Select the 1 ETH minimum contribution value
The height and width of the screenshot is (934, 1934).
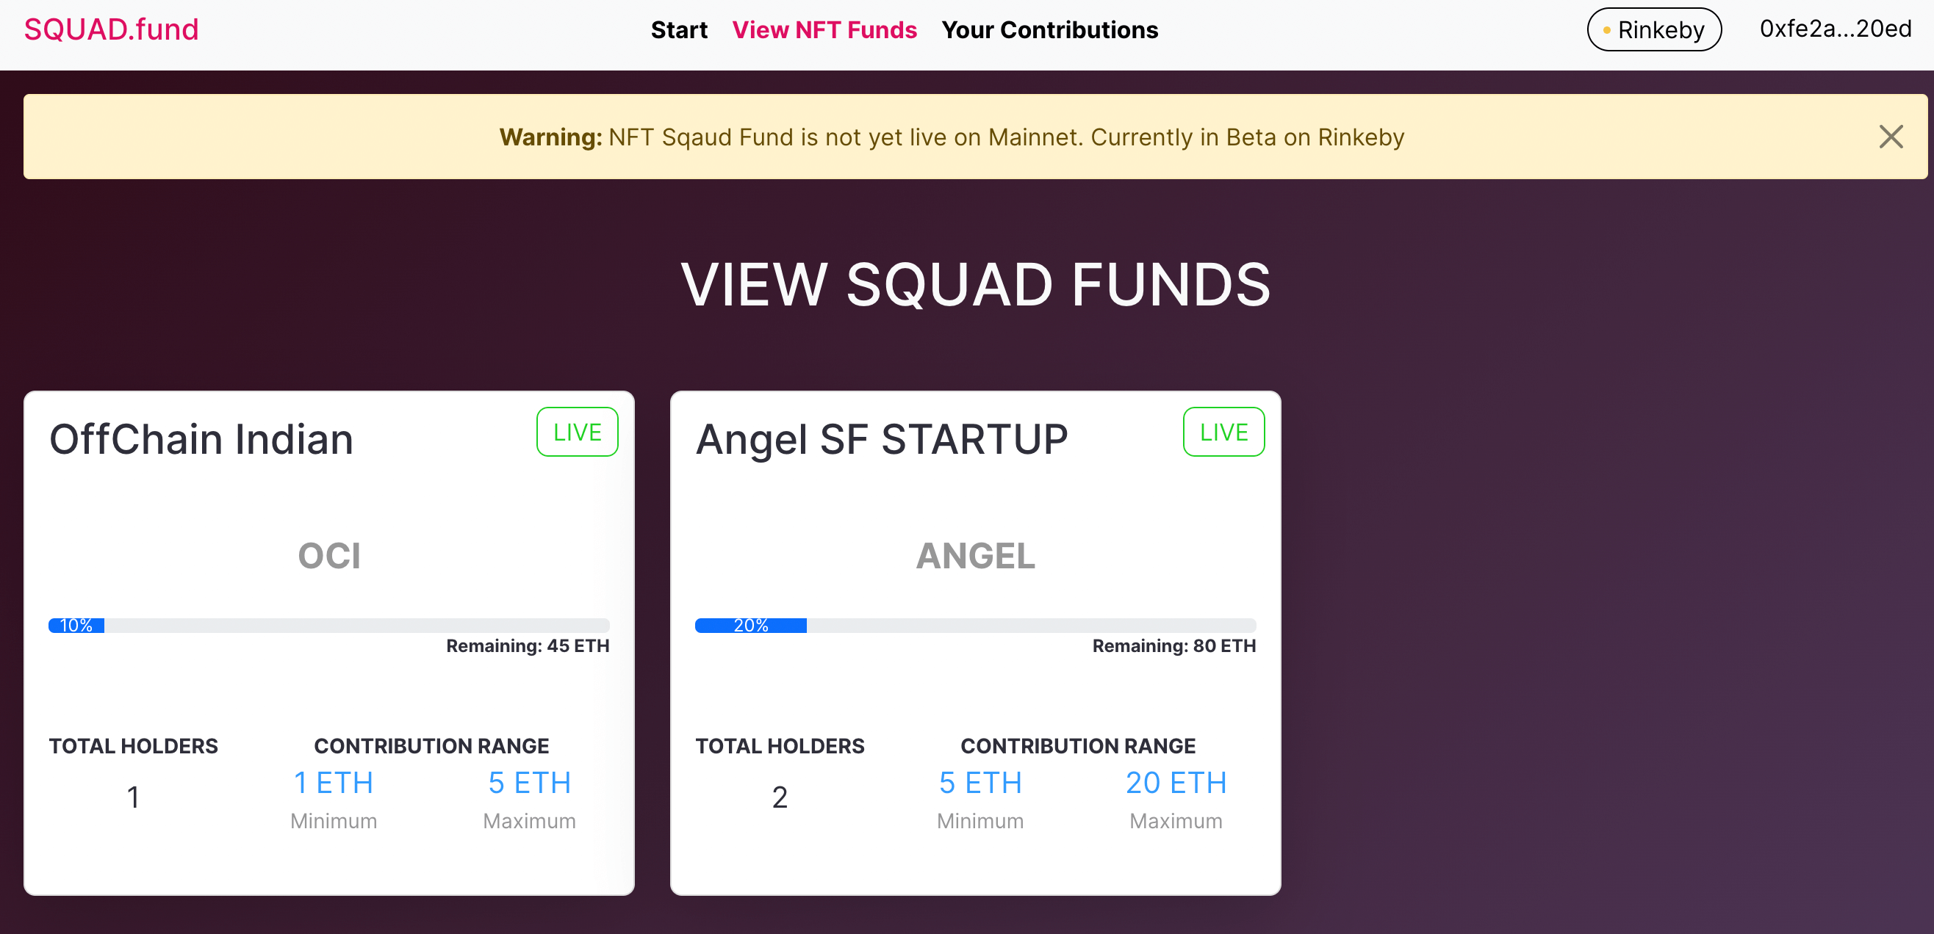coord(333,783)
